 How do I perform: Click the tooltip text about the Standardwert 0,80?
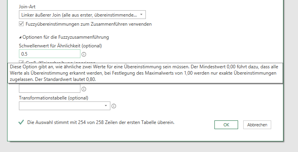(65, 79)
